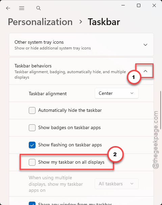Click the search magnifier icon
This screenshot has height=205, width=162.
coord(38,8)
